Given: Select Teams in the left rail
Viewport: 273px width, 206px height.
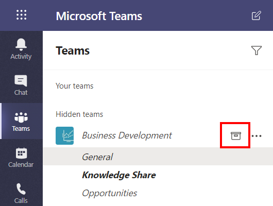Looking at the screenshot, I should (x=21, y=121).
